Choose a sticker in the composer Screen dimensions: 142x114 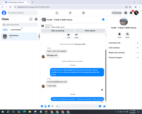(x=49, y=106)
